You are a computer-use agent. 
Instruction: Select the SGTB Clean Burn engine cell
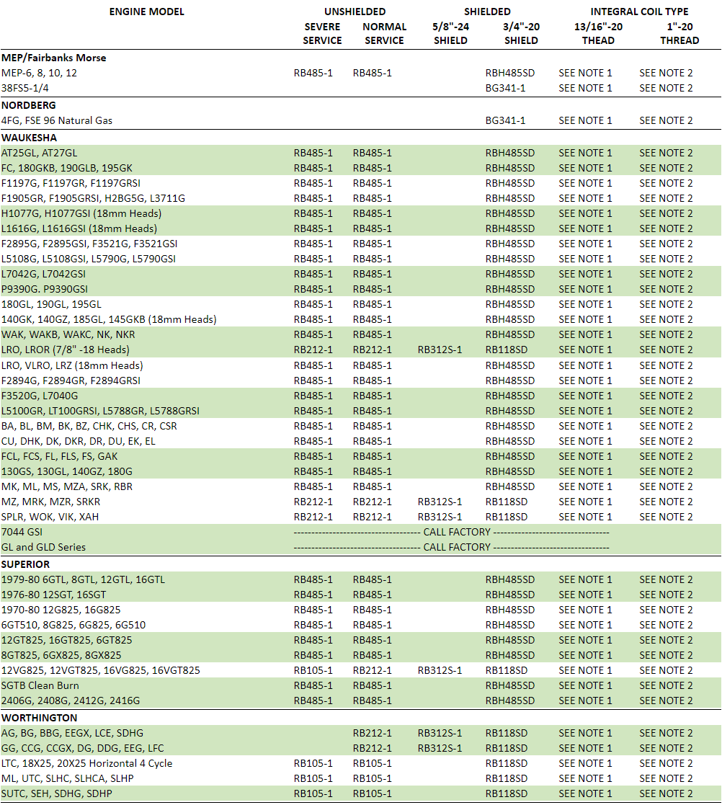[x=40, y=685]
